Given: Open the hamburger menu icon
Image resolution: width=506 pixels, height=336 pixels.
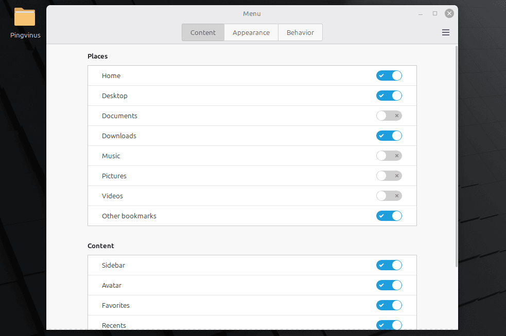Looking at the screenshot, I should click(446, 32).
